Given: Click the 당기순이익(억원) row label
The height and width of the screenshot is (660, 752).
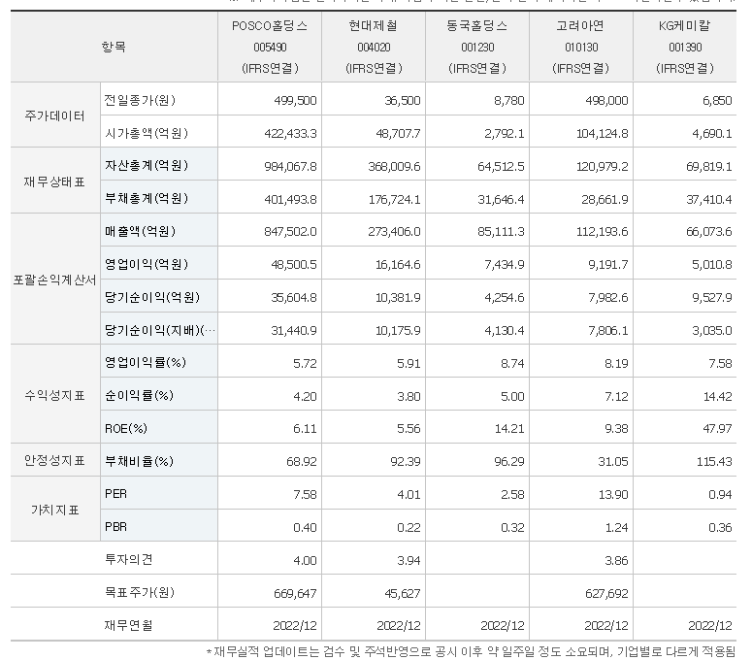Looking at the screenshot, I should (152, 297).
